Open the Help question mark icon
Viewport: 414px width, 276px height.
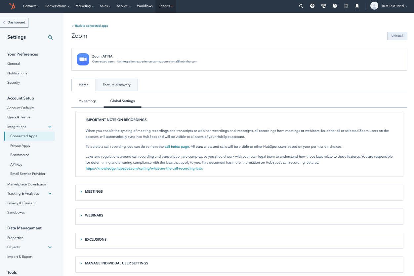pyautogui.click(x=335, y=6)
